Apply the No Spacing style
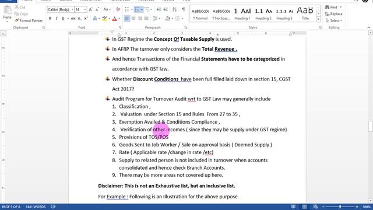Screen dimensions: 373x210 coord(221,14)
